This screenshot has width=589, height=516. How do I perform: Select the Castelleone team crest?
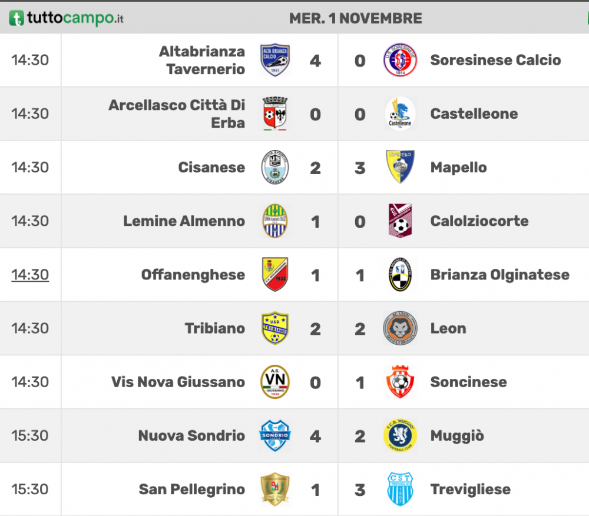[400, 114]
